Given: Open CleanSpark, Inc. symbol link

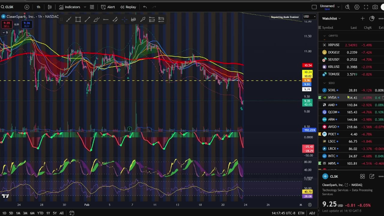Looking at the screenshot, I should pos(335,185).
